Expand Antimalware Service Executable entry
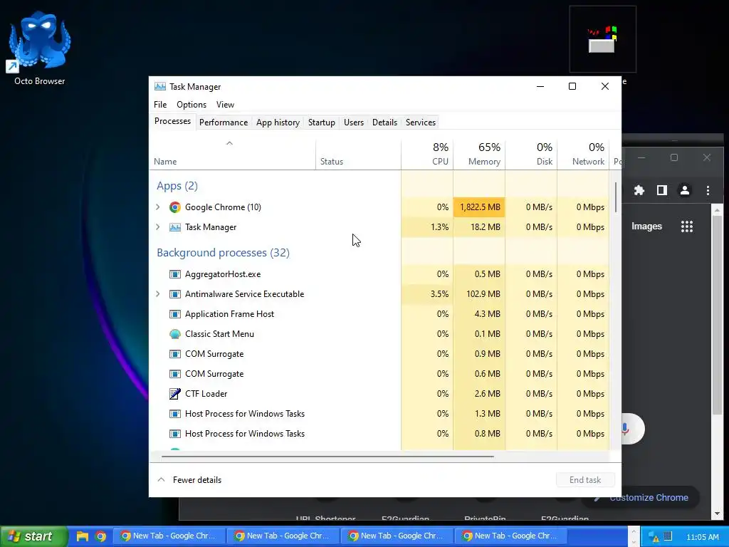Viewport: 729px width, 547px height. point(157,294)
